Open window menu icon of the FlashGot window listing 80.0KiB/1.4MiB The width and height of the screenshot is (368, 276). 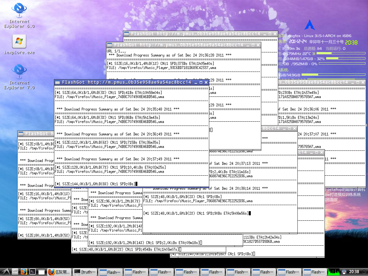pyautogui.click(x=21, y=134)
